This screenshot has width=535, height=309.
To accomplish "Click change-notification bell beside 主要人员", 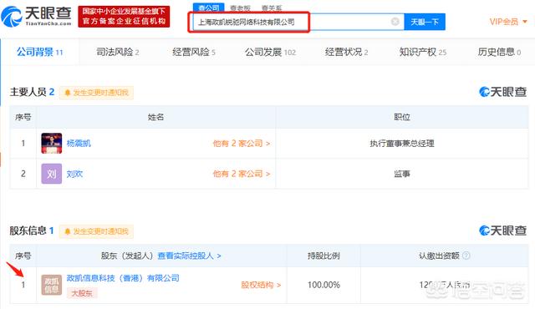I will point(97,93).
